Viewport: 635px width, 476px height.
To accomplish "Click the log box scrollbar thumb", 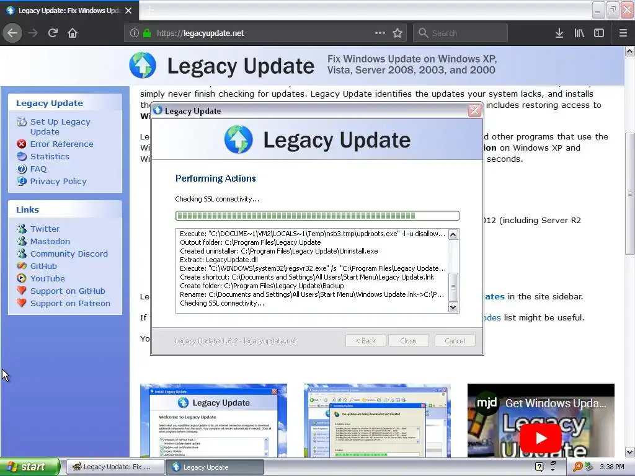I will point(453,287).
